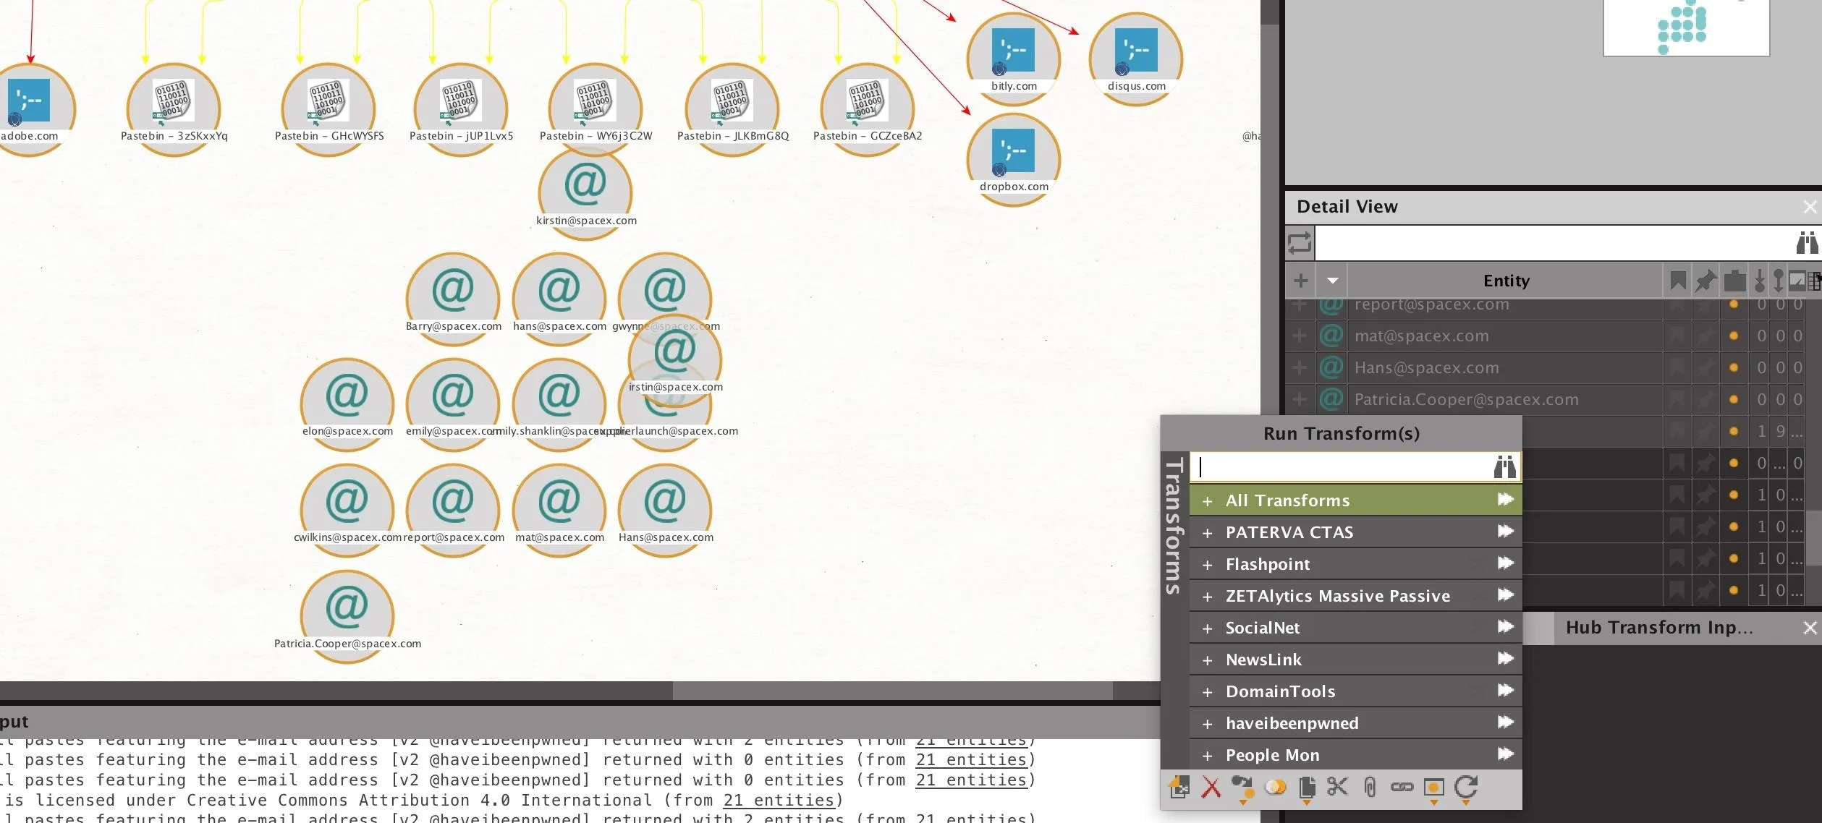This screenshot has width=1822, height=823.
Task: Click the copy to new graph icon
Action: pyautogui.click(x=1179, y=787)
